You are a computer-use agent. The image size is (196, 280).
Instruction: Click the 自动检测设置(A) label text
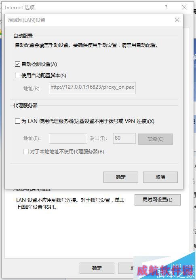[39, 64]
